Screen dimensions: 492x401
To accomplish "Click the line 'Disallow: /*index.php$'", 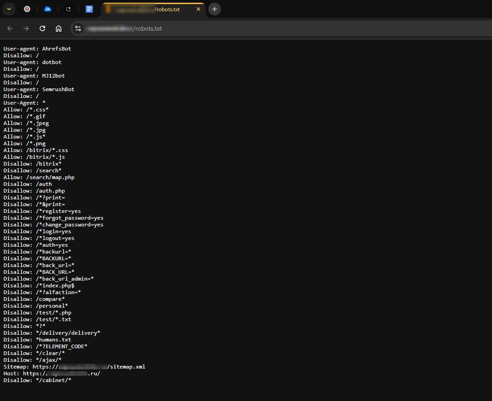I will click(39, 286).
